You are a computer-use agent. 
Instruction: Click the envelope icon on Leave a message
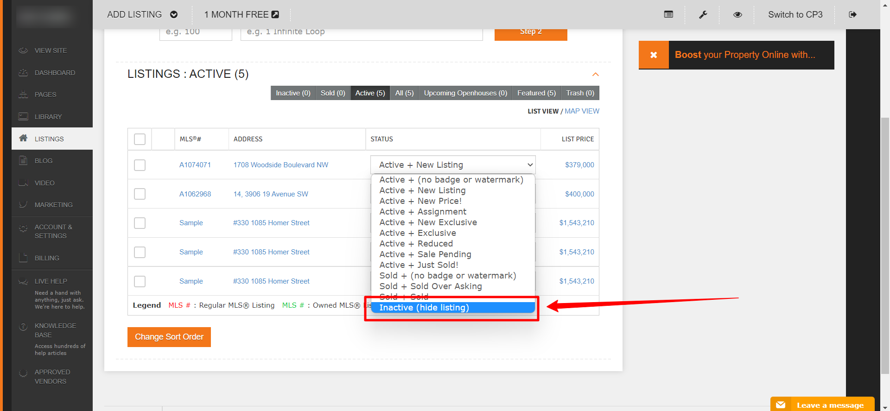[781, 405]
